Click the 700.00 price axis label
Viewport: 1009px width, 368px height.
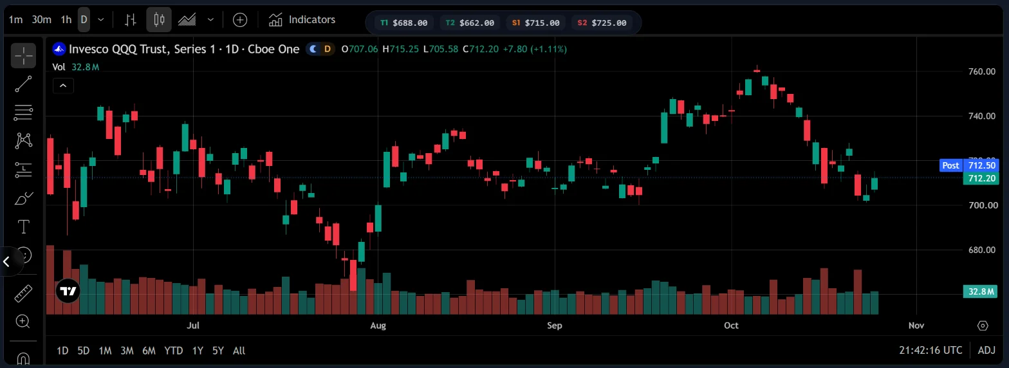point(983,205)
